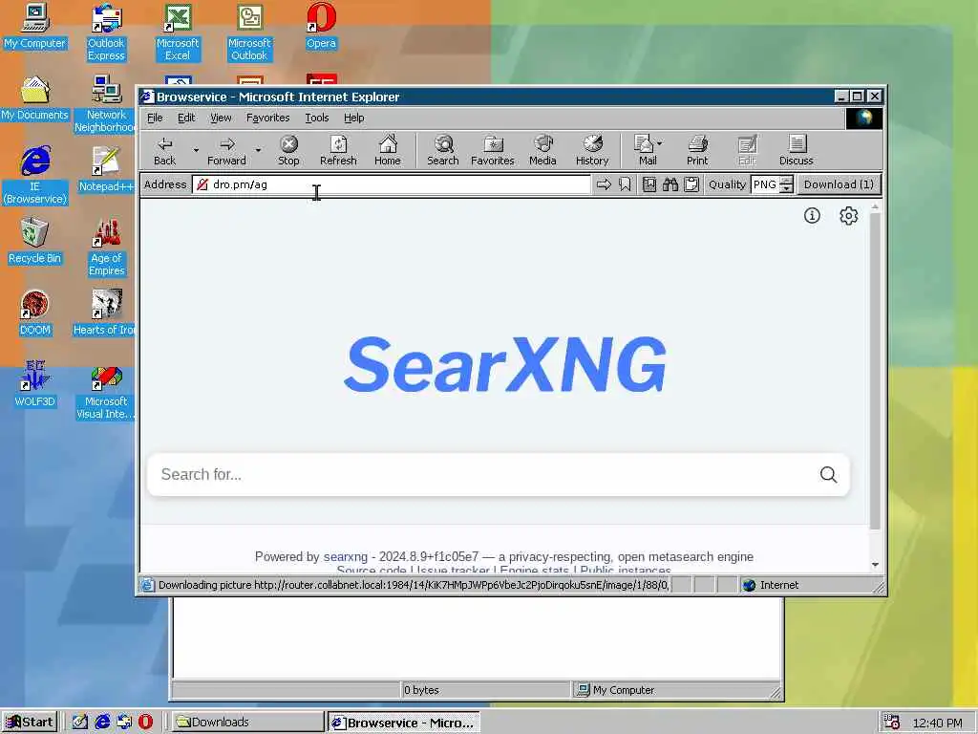Open the Tools menu
978x734 pixels.
coord(317,118)
